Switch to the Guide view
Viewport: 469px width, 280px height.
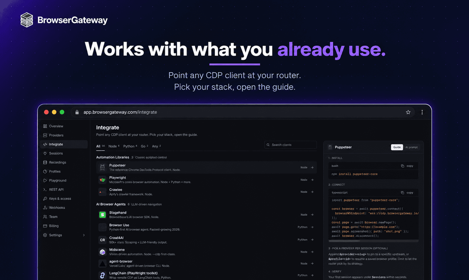(x=397, y=147)
